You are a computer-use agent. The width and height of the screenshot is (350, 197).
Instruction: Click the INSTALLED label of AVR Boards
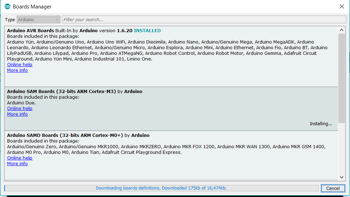147,31
